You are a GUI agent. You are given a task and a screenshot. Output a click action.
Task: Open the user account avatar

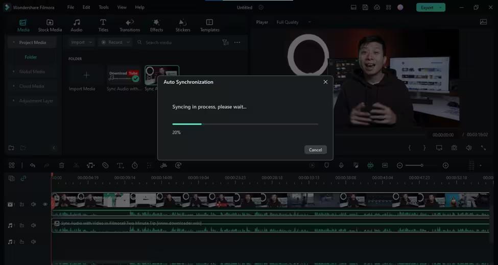400,7
